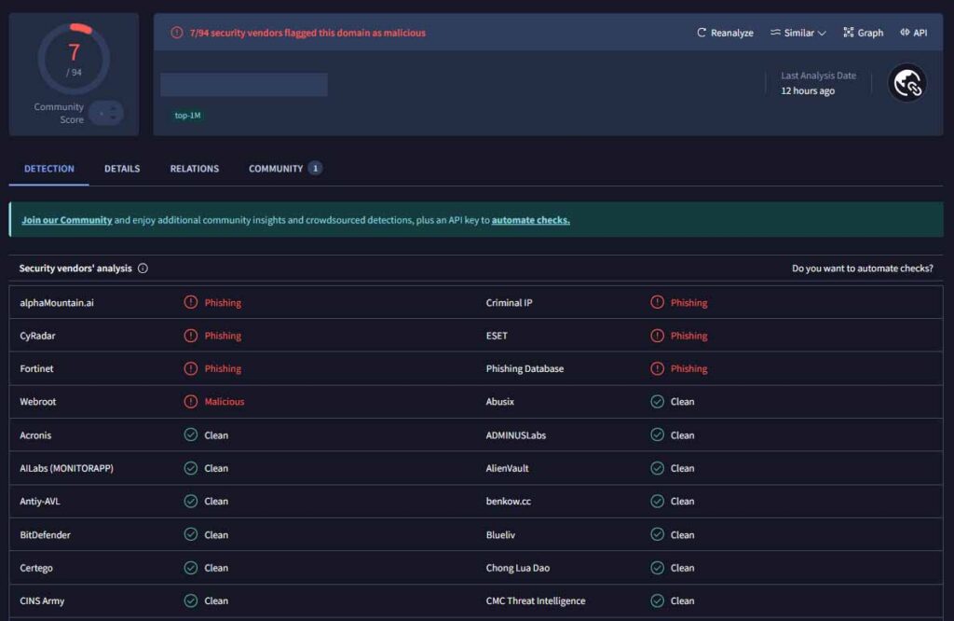
Task: Open the Similar dropdown
Action: click(797, 33)
